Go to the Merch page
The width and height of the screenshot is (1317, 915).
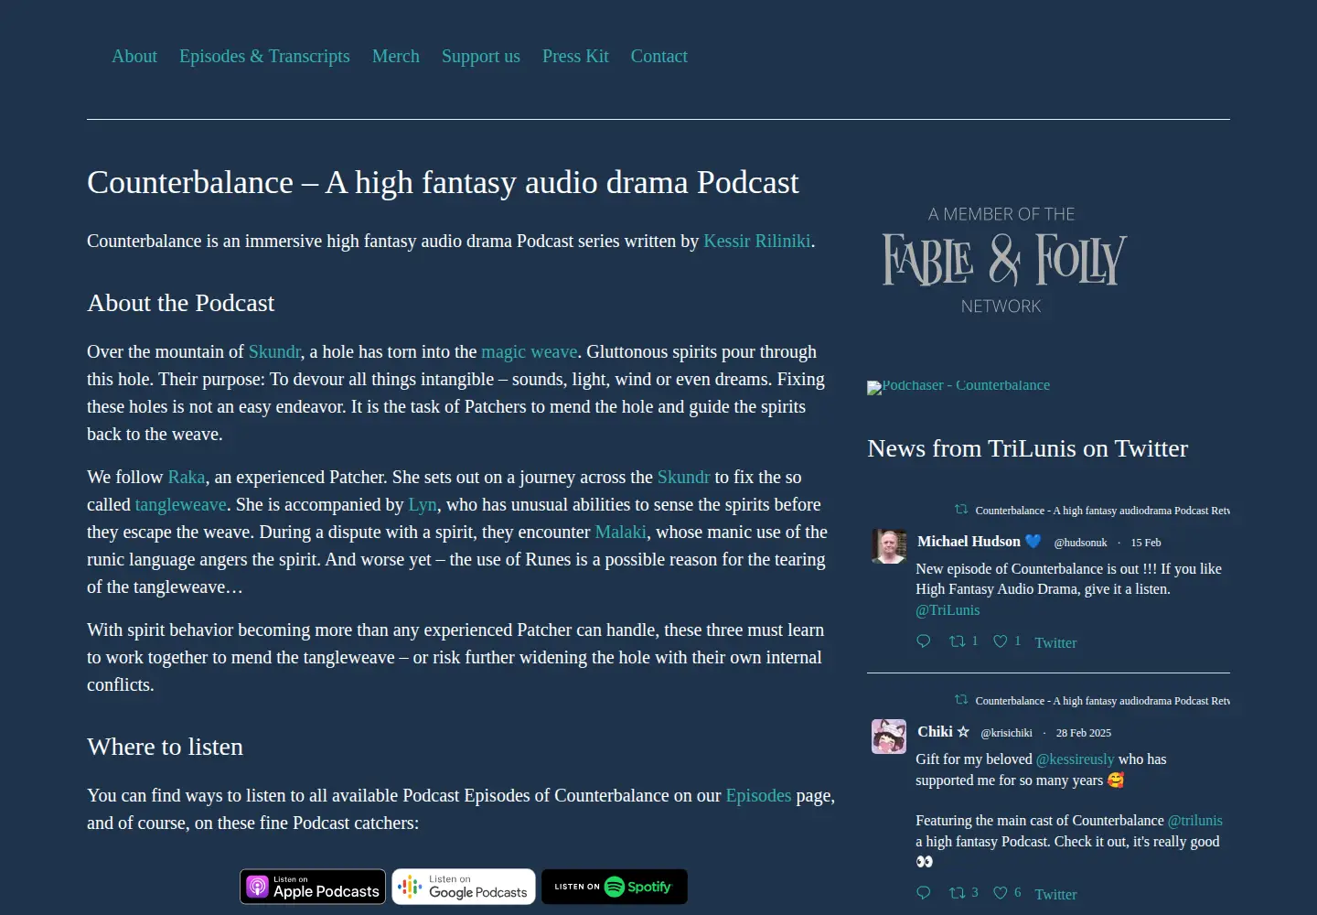[x=396, y=56]
